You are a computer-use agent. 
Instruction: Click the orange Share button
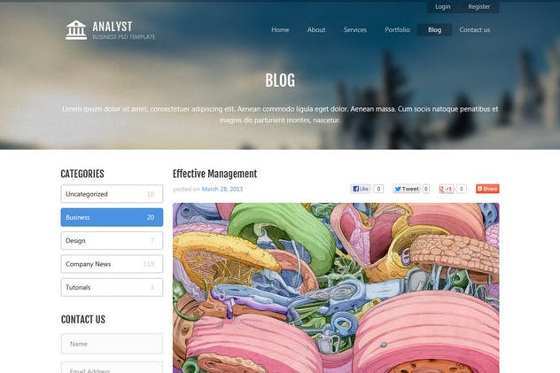(x=487, y=189)
